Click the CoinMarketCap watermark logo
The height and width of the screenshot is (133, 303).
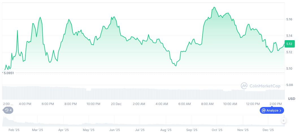[x=257, y=85]
